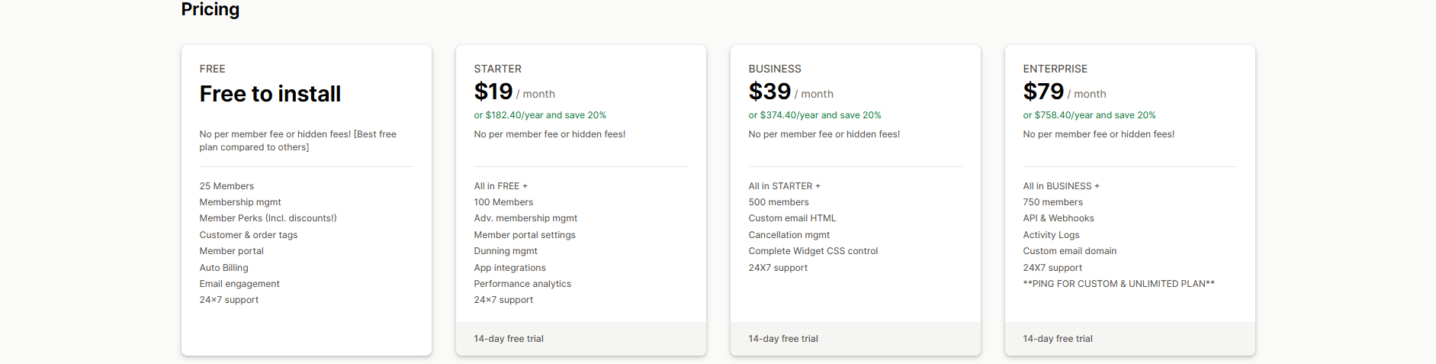This screenshot has width=1436, height=364.
Task: Click the ENTERPRISE plan name
Action: [1055, 69]
